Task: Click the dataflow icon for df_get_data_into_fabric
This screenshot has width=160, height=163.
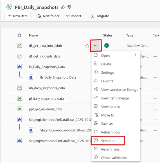Action: (19, 46)
